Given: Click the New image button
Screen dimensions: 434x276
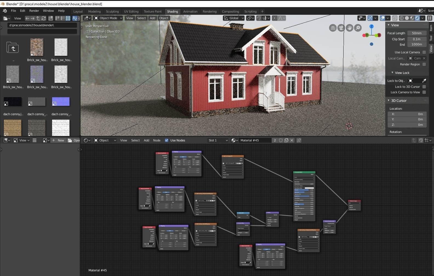Looking at the screenshot, I should pyautogui.click(x=58, y=140).
